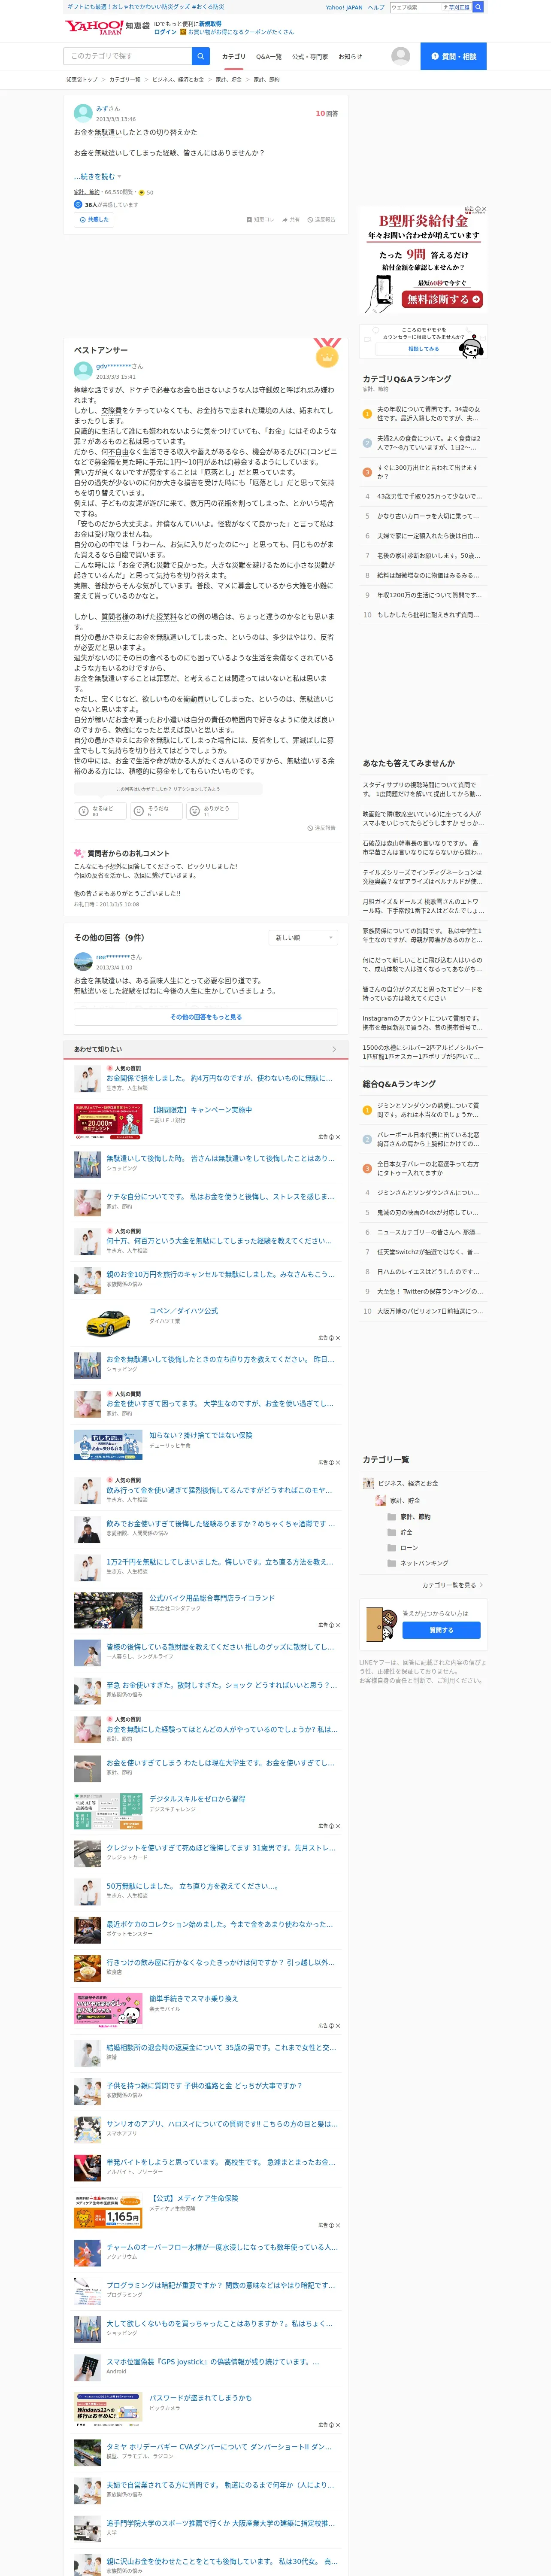Click the ログイン link
The height and width of the screenshot is (2576, 551).
165,32
